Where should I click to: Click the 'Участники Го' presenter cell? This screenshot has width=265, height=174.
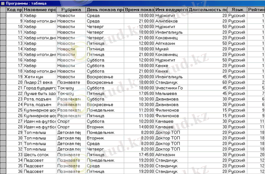pyautogui.click(x=171, y=88)
